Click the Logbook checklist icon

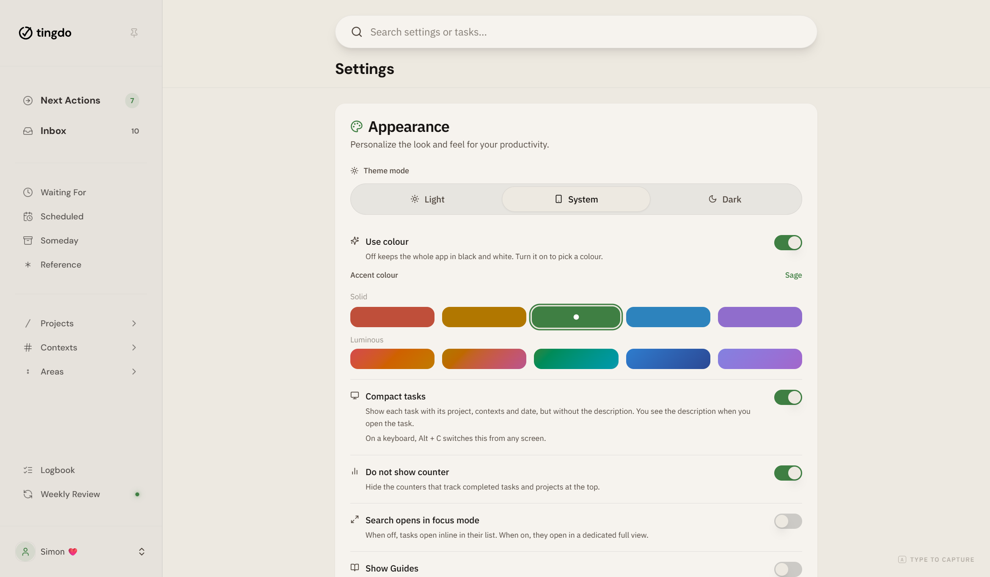point(28,470)
